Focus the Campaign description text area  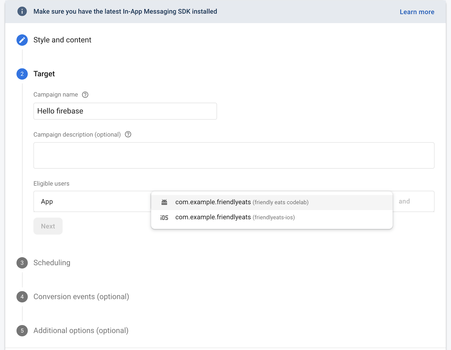tap(234, 155)
